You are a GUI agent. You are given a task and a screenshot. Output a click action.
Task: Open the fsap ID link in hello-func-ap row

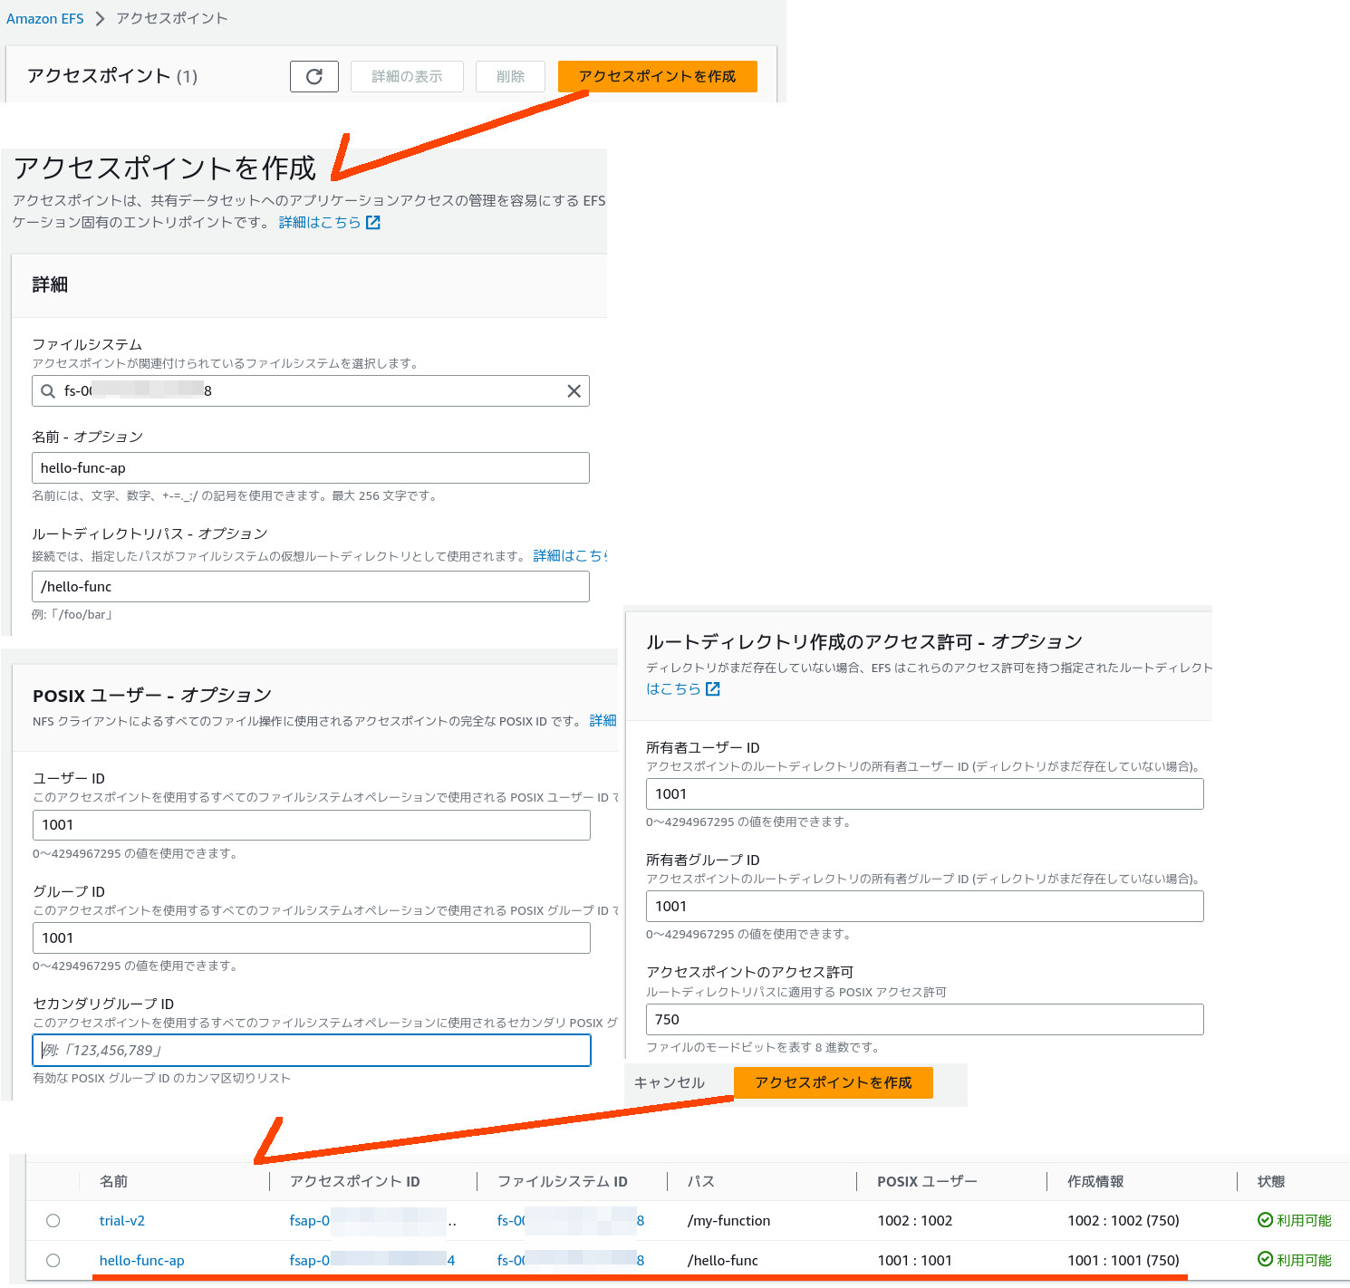pyautogui.click(x=372, y=1261)
